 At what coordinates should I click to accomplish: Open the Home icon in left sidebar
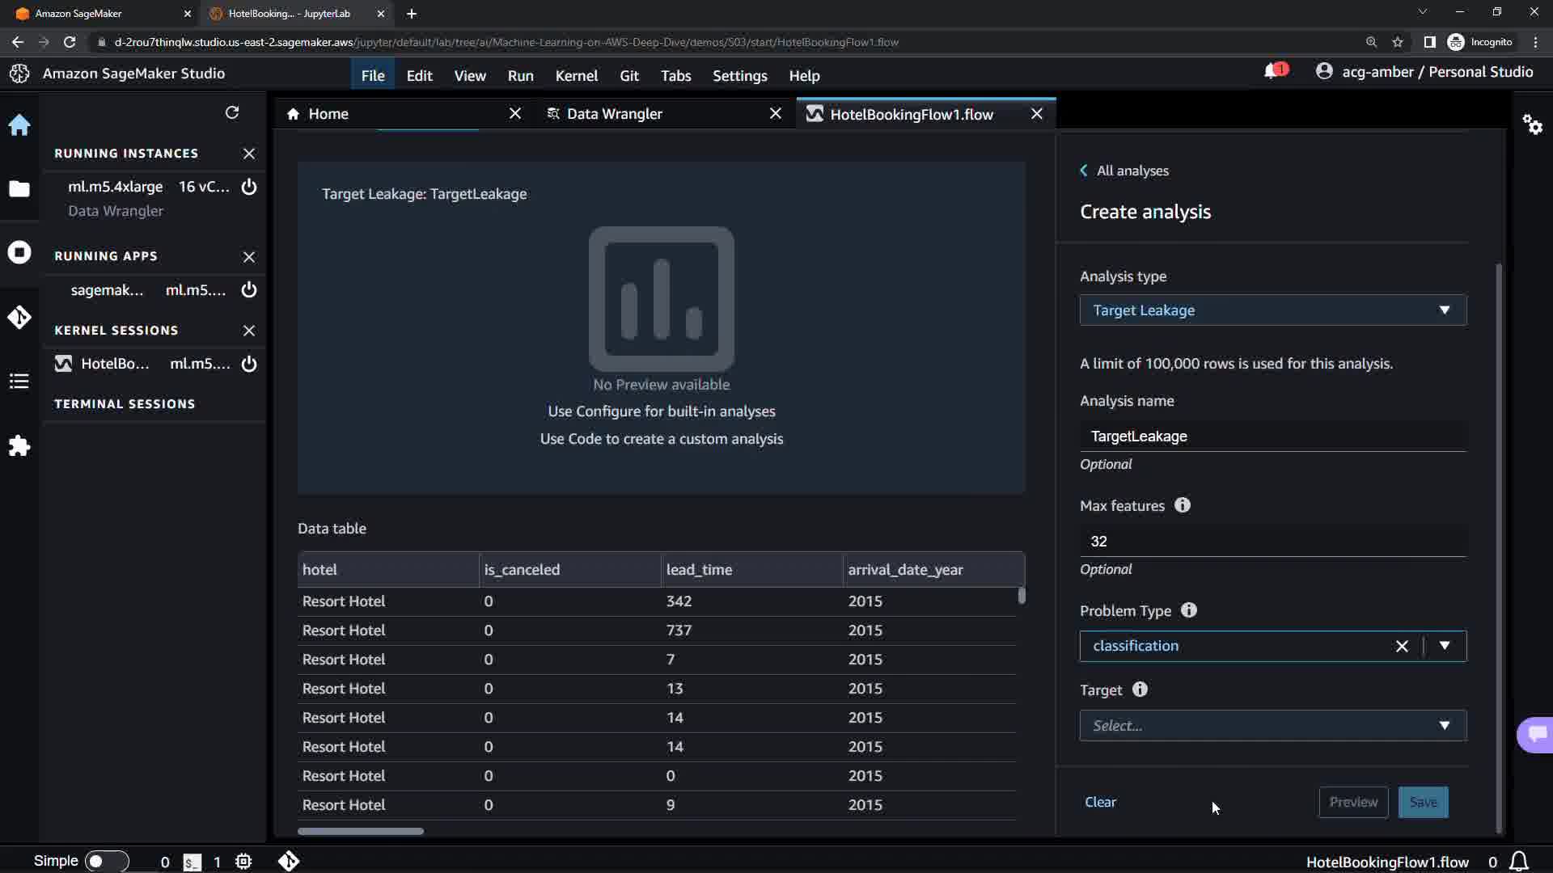tap(19, 125)
